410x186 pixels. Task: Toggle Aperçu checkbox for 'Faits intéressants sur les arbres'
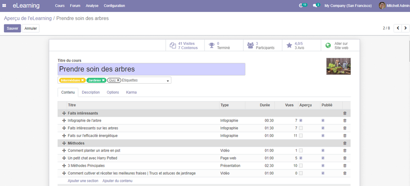pos(301,128)
